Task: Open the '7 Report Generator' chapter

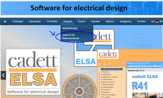Action: pos(107,84)
